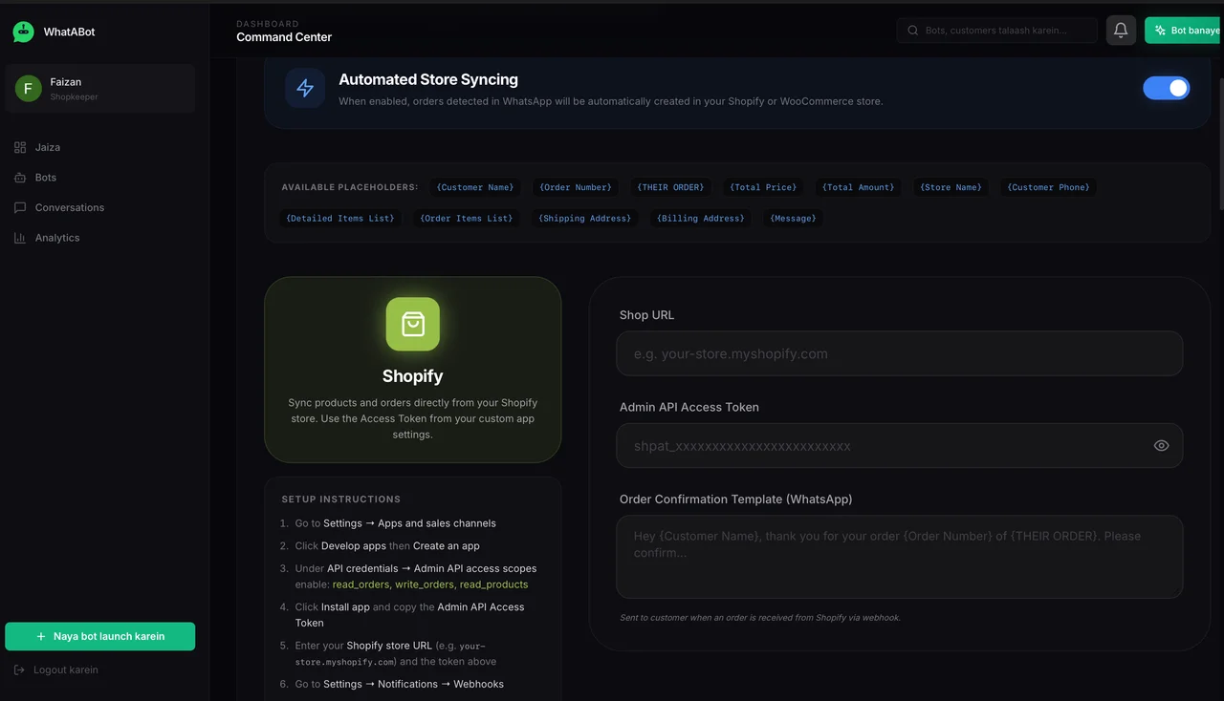Click the Admin API Access Token field

pyautogui.click(x=900, y=446)
